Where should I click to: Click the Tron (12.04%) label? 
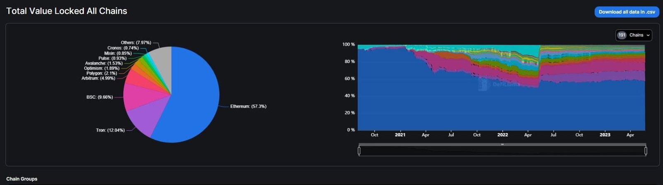tap(110, 130)
